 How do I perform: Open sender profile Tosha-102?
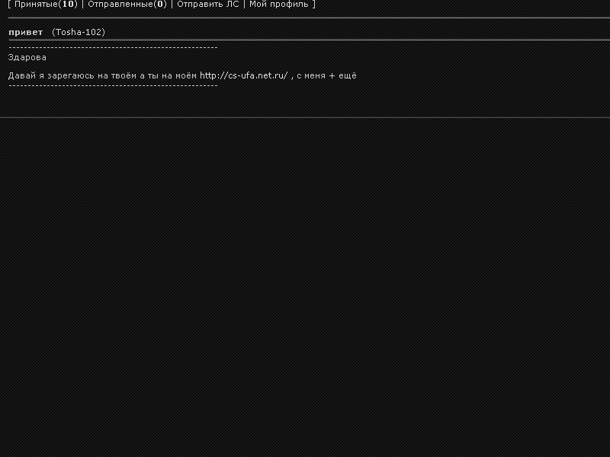[x=79, y=32]
